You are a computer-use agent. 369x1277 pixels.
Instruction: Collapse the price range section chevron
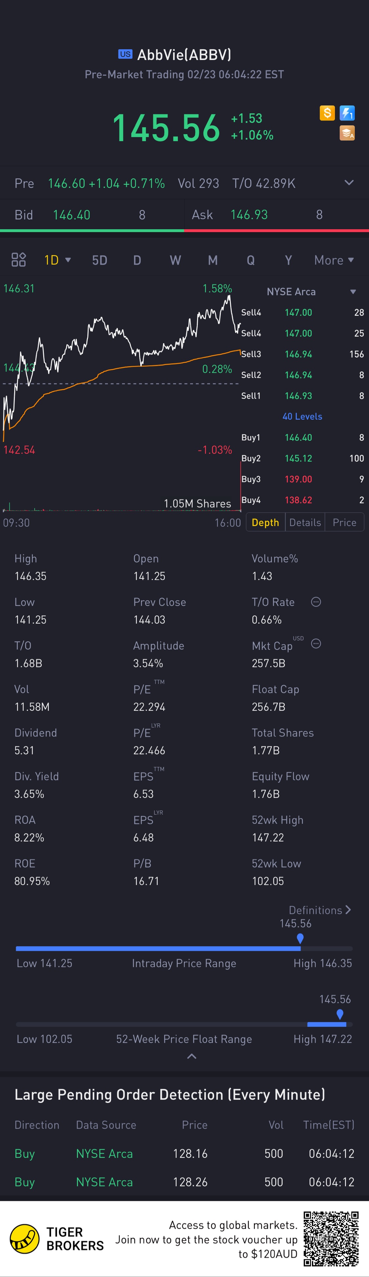192,1056
